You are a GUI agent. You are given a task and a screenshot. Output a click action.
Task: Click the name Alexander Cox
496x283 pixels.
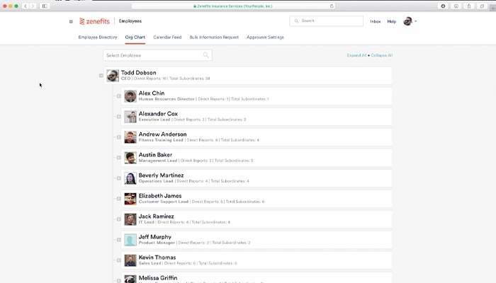point(158,114)
